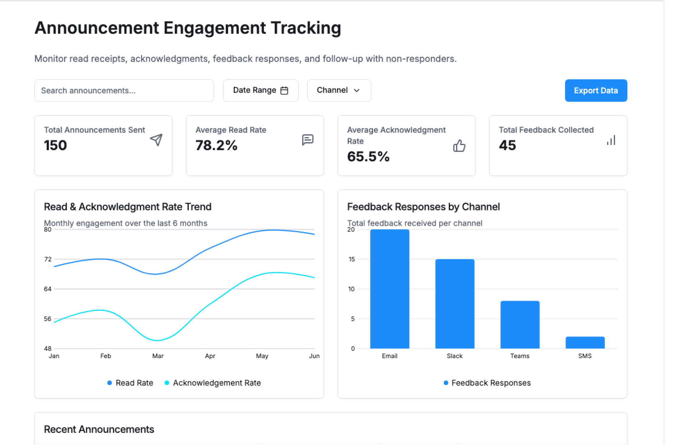Click the Channel chevron arrow
Image resolution: width=684 pixels, height=445 pixels.
[357, 91]
